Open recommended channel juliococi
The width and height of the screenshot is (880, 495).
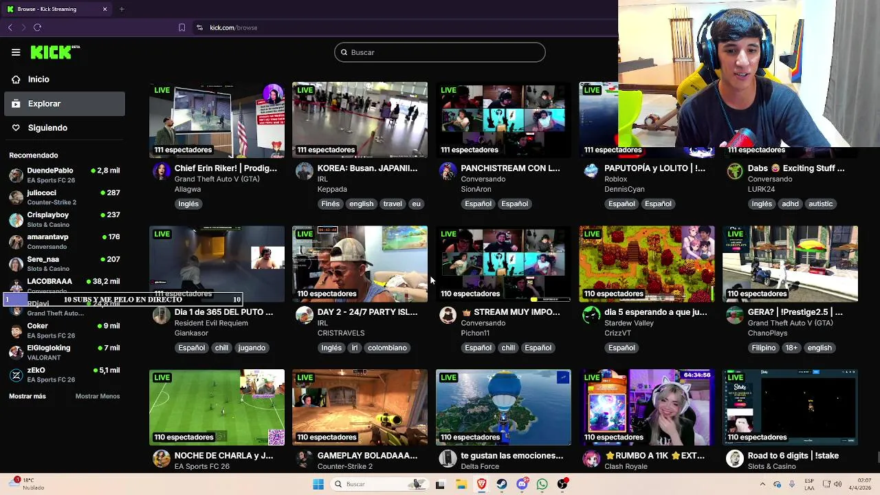tap(65, 197)
